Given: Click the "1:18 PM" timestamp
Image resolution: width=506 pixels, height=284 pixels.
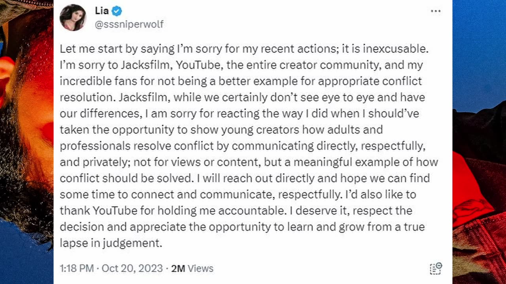Looking at the screenshot, I should click(x=77, y=269).
